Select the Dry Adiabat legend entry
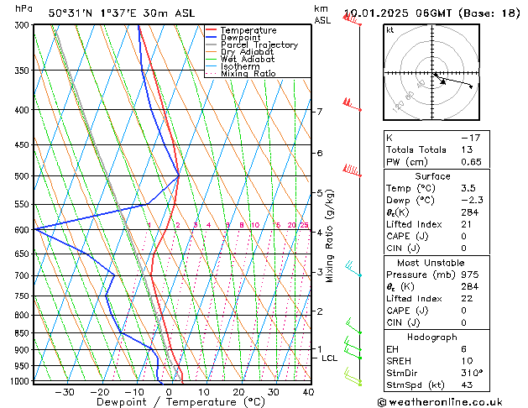 240,52
